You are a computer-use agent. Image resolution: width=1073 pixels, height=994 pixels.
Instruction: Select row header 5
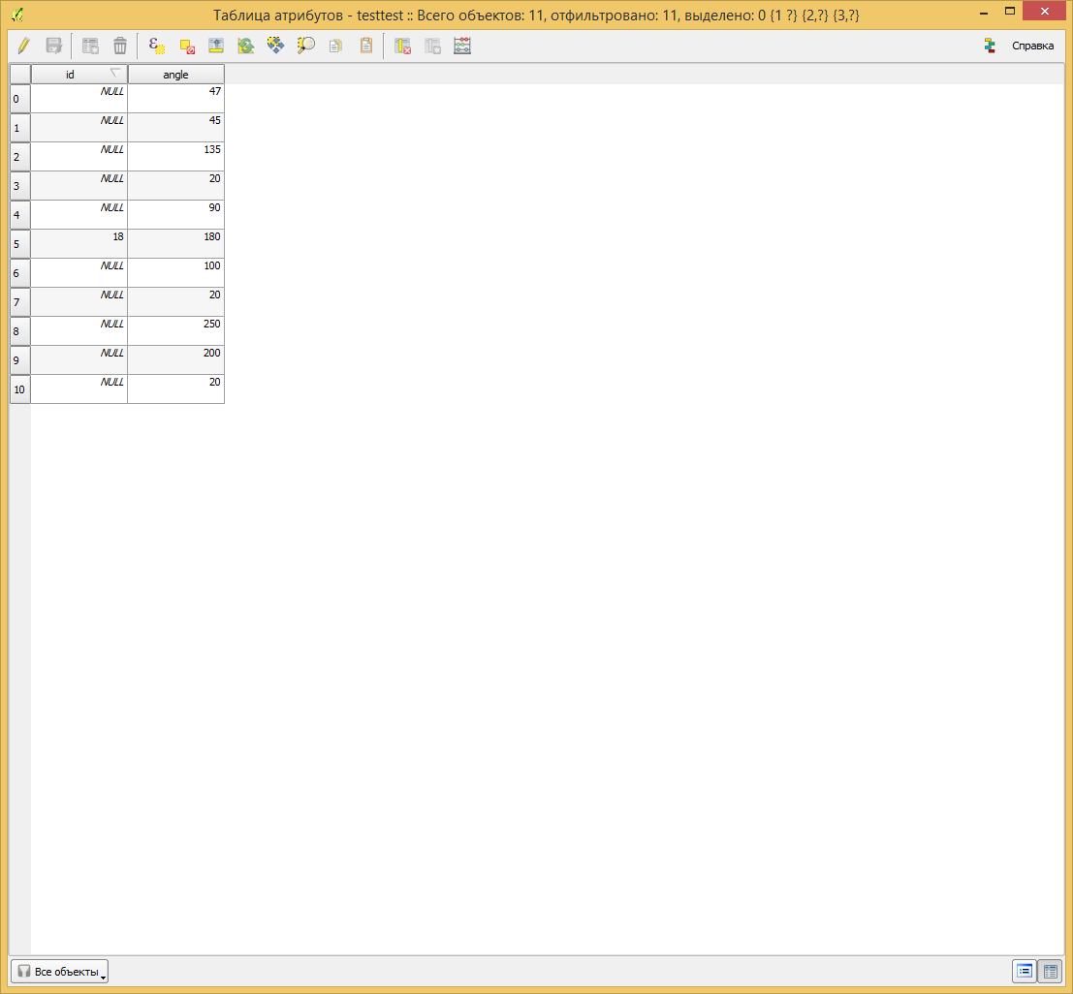(20, 244)
